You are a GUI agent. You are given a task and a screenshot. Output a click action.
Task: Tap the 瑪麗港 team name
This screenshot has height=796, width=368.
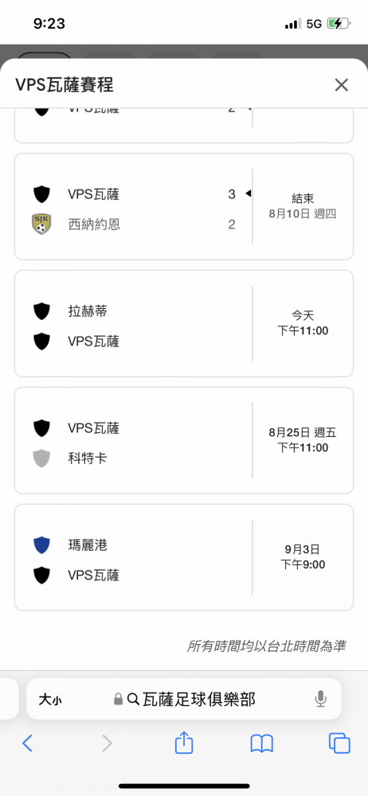pyautogui.click(x=88, y=545)
